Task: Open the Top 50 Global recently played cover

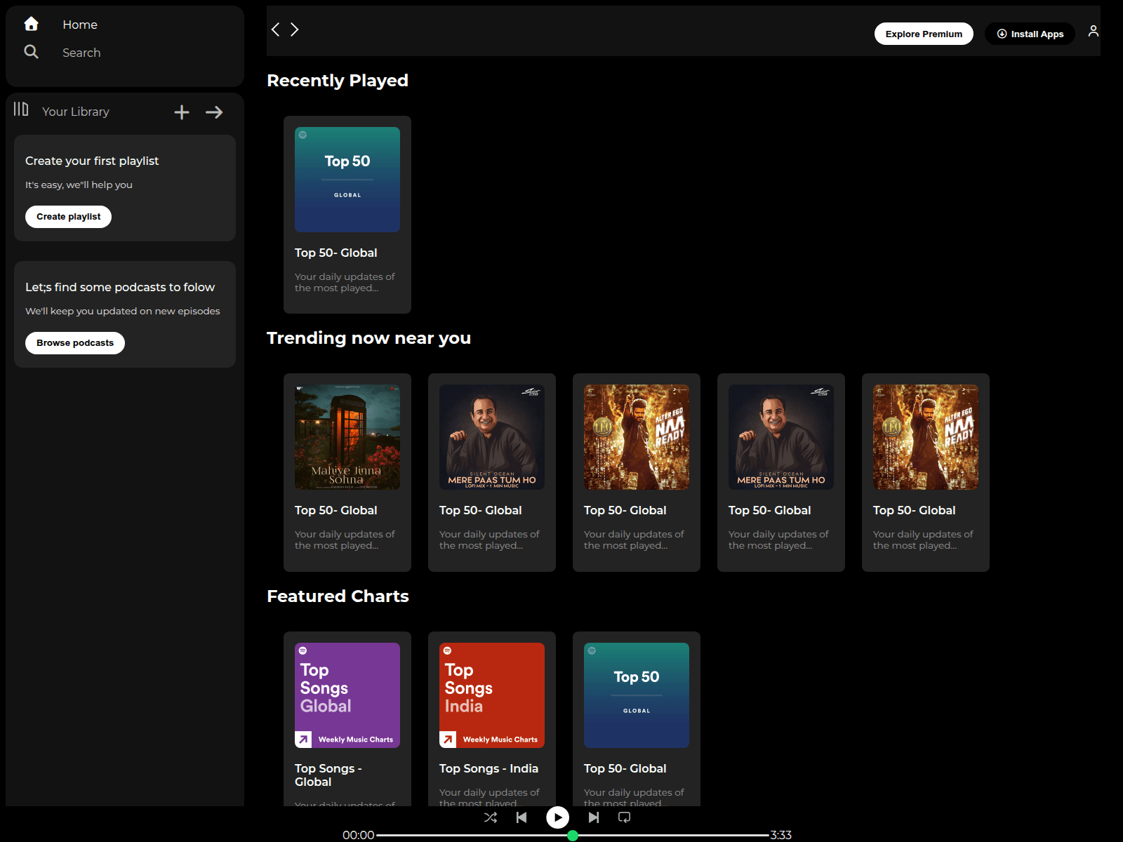Action: (347, 180)
